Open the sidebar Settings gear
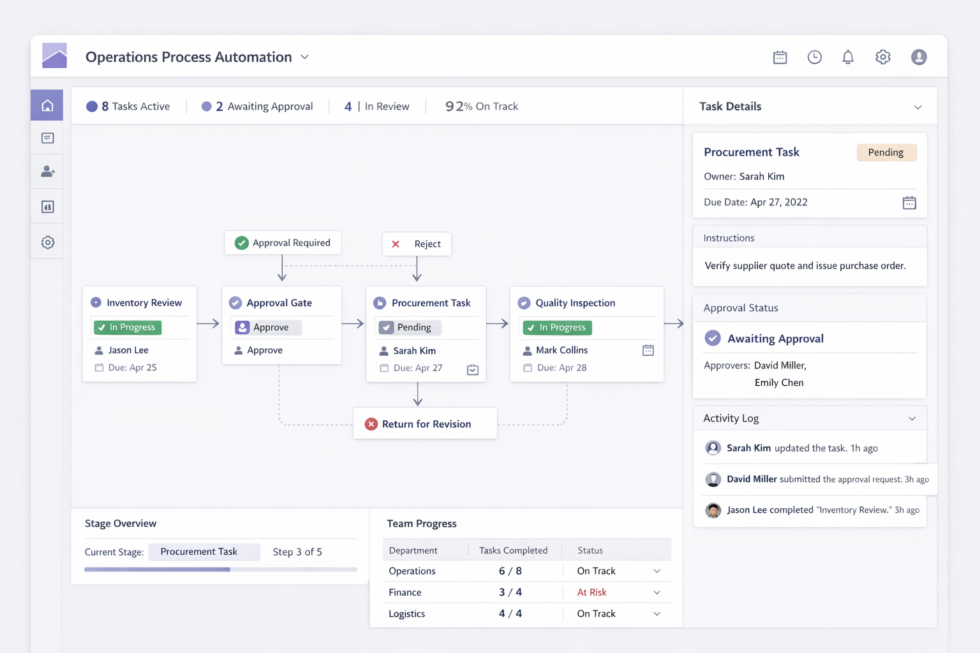 47,242
